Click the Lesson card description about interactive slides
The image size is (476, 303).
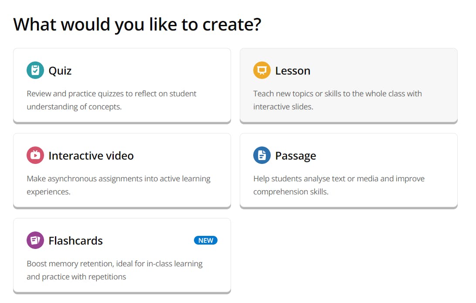[337, 100]
